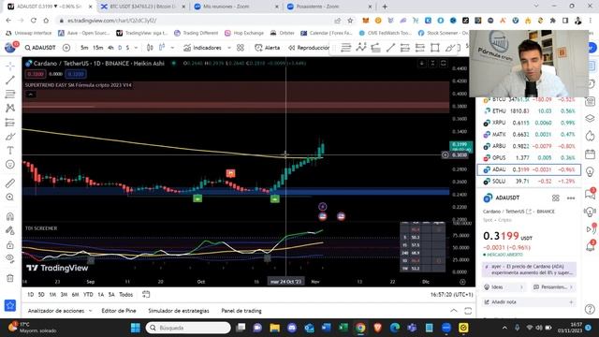This screenshot has width=599, height=337.
Task: Expand the Ideas section
Action: [504, 287]
